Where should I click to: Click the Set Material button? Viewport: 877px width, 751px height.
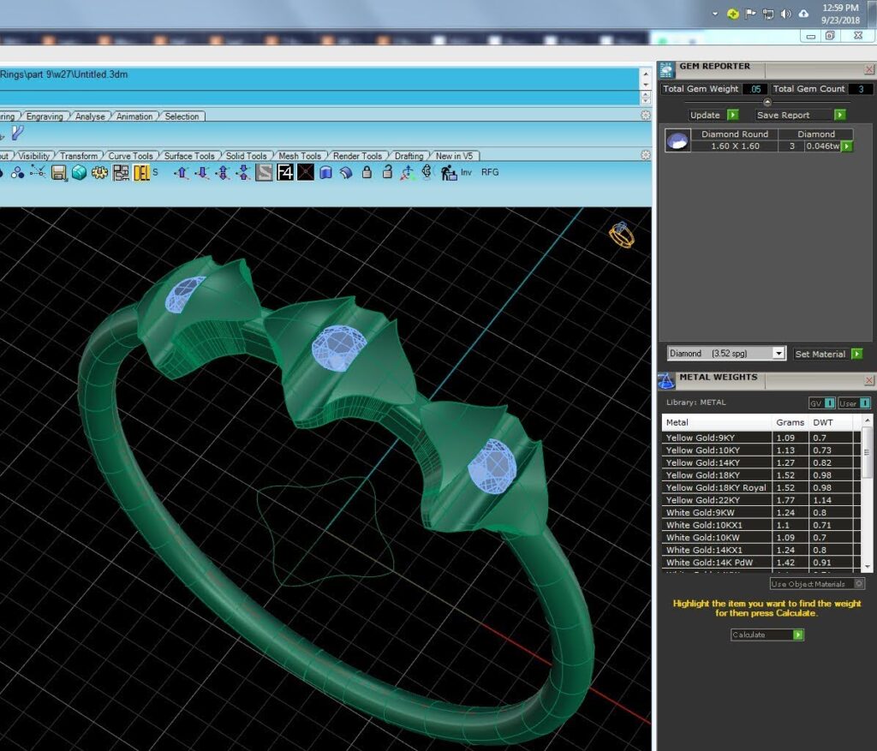[828, 354]
